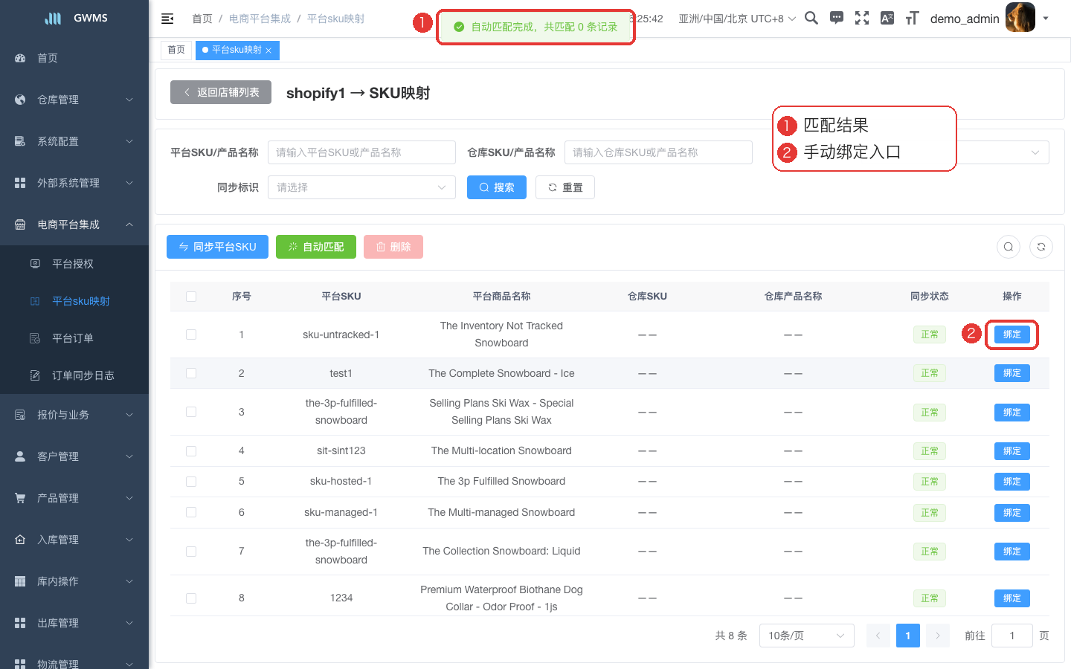Click the 重置 button
Image resolution: width=1071 pixels, height=669 pixels.
pyautogui.click(x=565, y=187)
